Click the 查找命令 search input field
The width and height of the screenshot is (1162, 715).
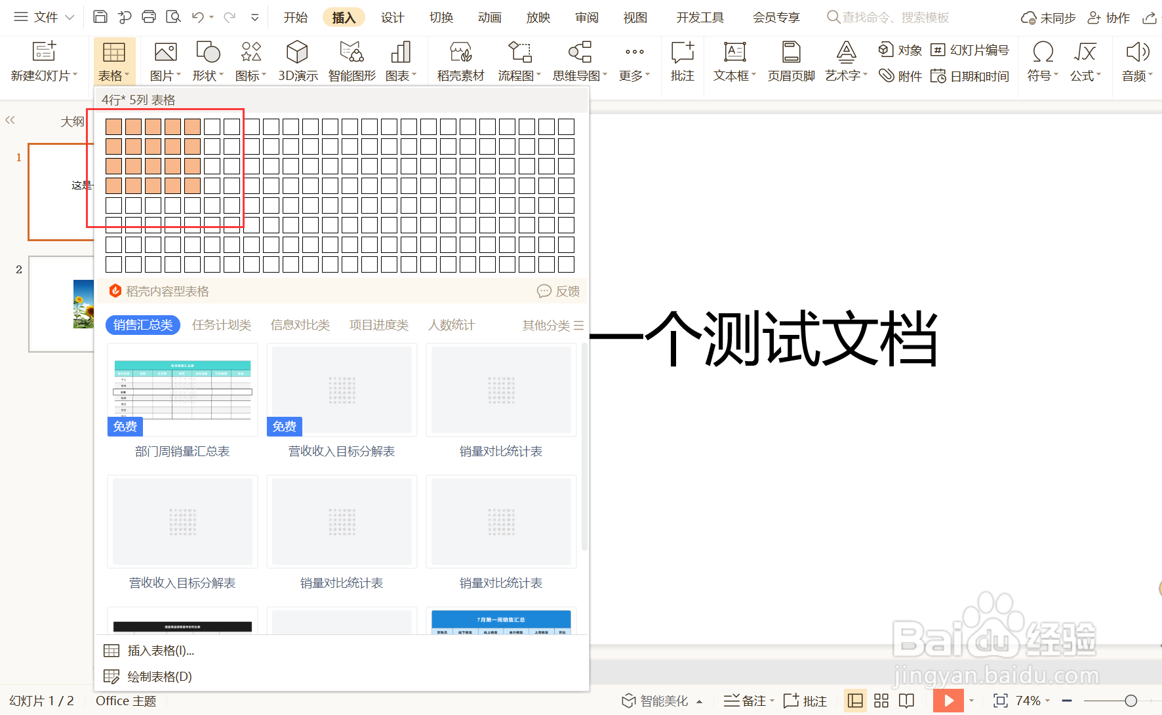click(x=896, y=17)
